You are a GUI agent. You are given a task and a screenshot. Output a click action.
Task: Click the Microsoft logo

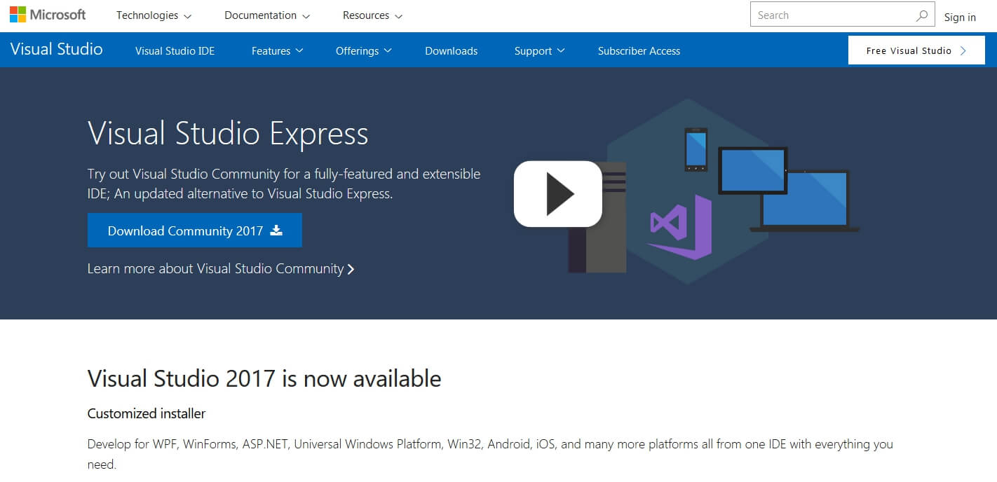point(48,15)
